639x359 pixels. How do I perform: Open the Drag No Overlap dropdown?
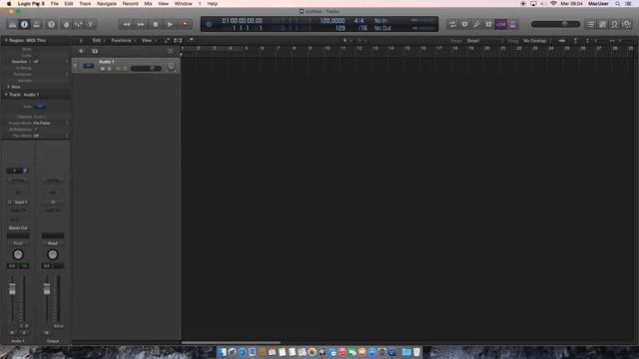coord(537,41)
